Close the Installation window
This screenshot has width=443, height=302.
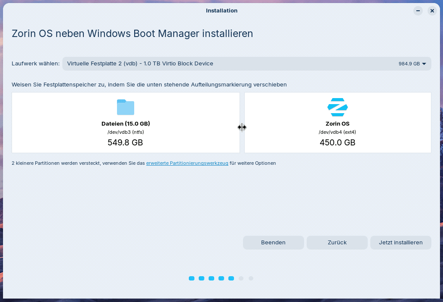[x=432, y=11]
